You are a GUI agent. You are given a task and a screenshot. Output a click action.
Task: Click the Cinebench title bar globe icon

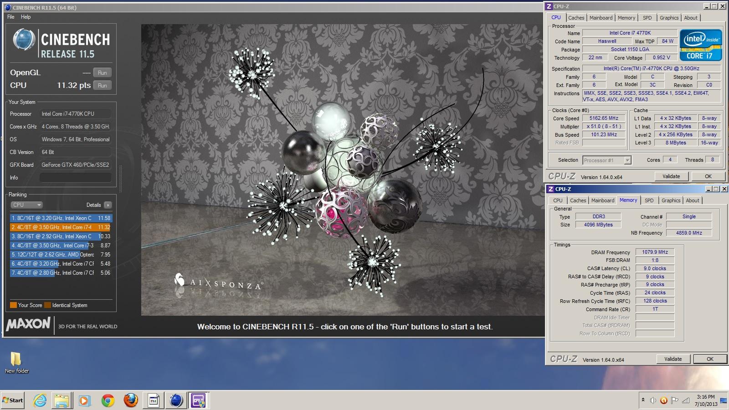click(x=8, y=7)
